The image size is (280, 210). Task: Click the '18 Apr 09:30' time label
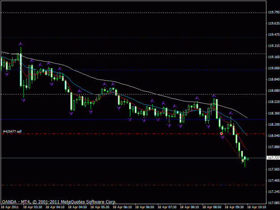click(234, 207)
